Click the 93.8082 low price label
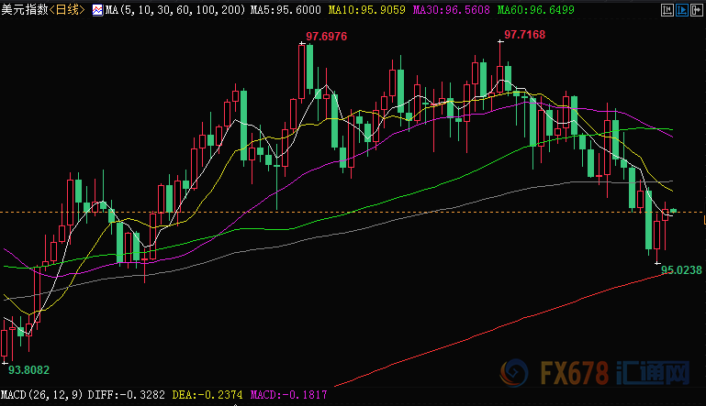This screenshot has width=706, height=406. (x=28, y=370)
